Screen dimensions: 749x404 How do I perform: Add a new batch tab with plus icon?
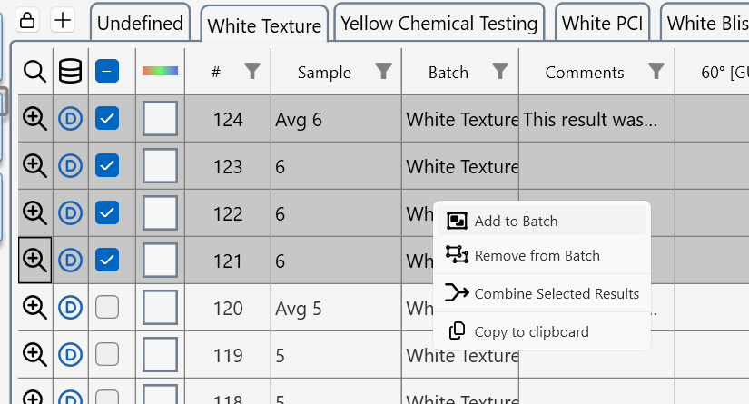tap(63, 20)
